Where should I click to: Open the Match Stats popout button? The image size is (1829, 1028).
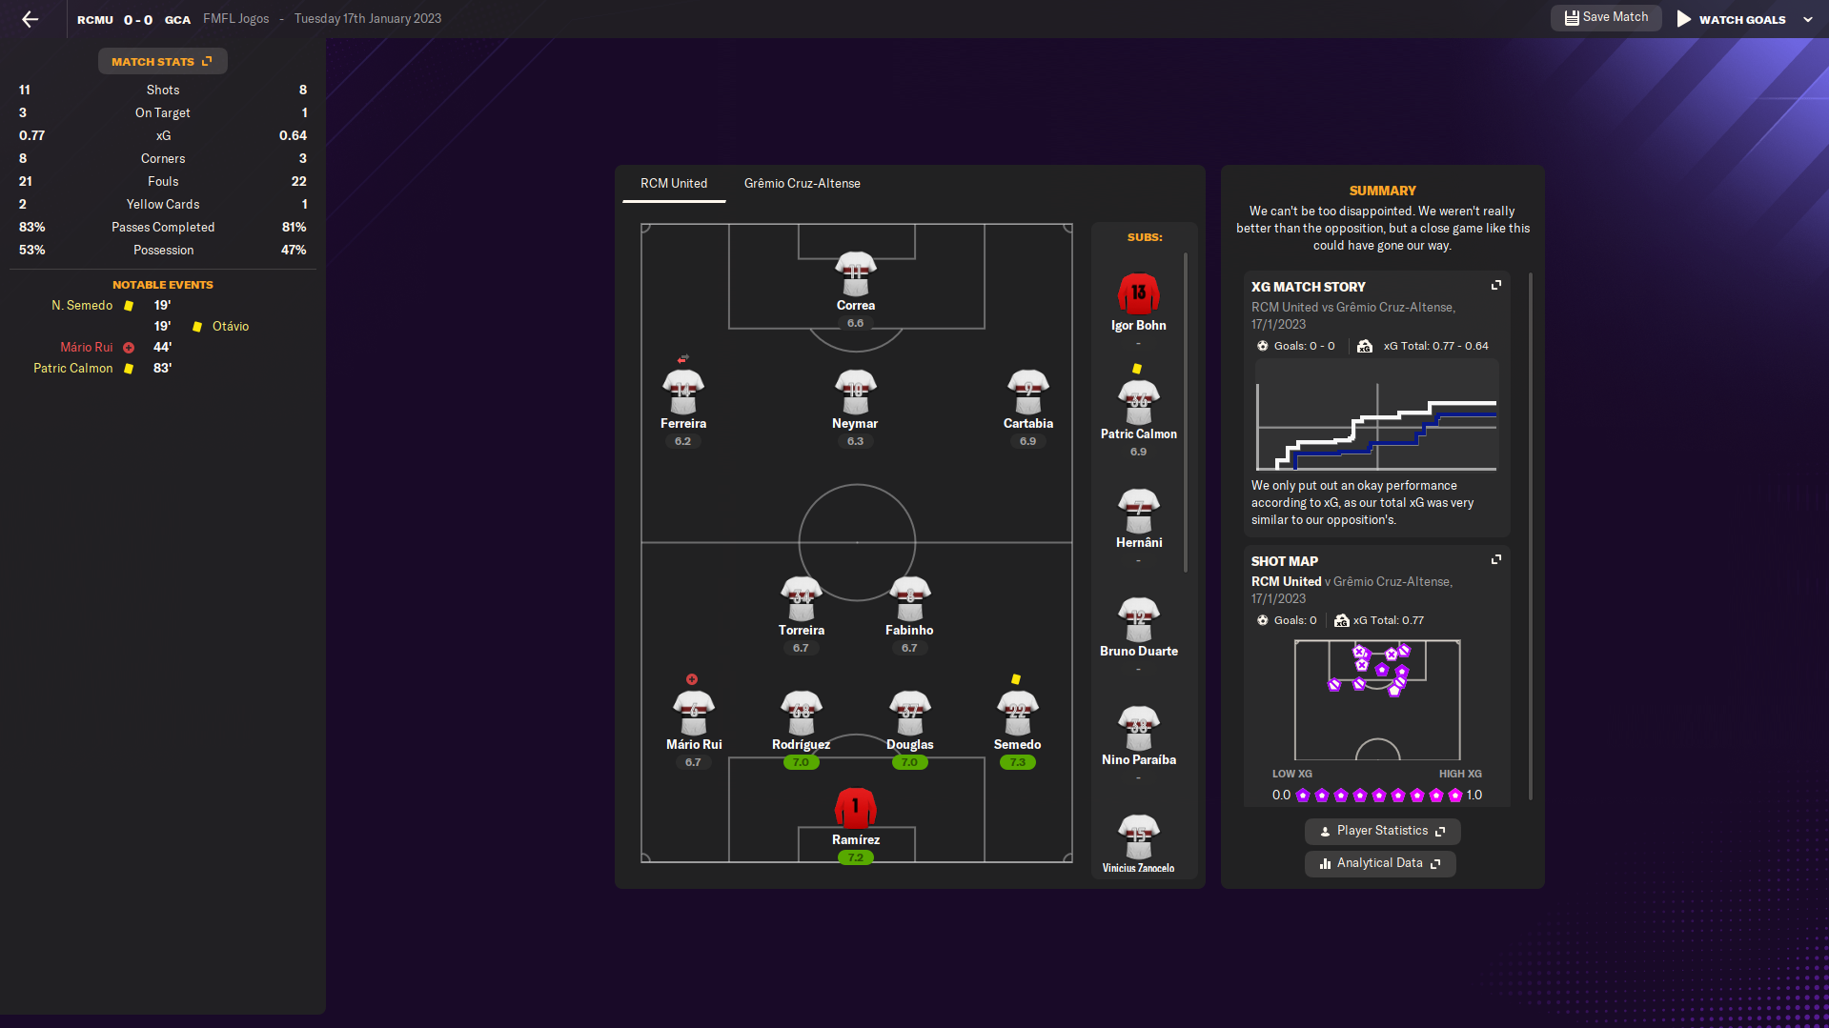pyautogui.click(x=162, y=62)
